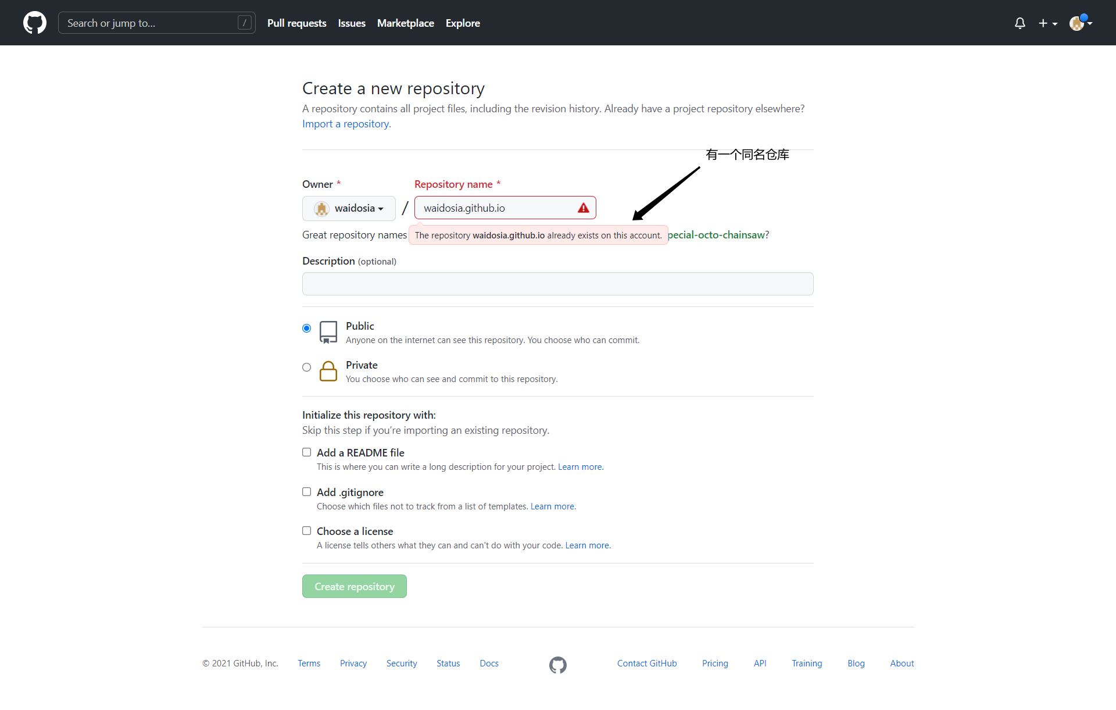The image size is (1116, 710).
Task: Click the plus icon to create new
Action: pos(1045,23)
